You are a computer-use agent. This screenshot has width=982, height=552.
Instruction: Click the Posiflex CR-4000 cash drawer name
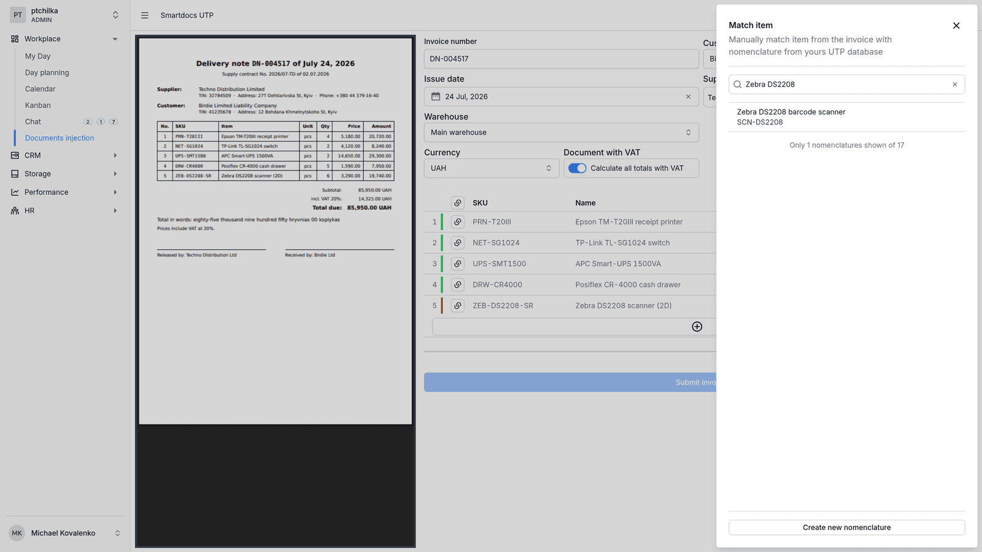coord(628,285)
